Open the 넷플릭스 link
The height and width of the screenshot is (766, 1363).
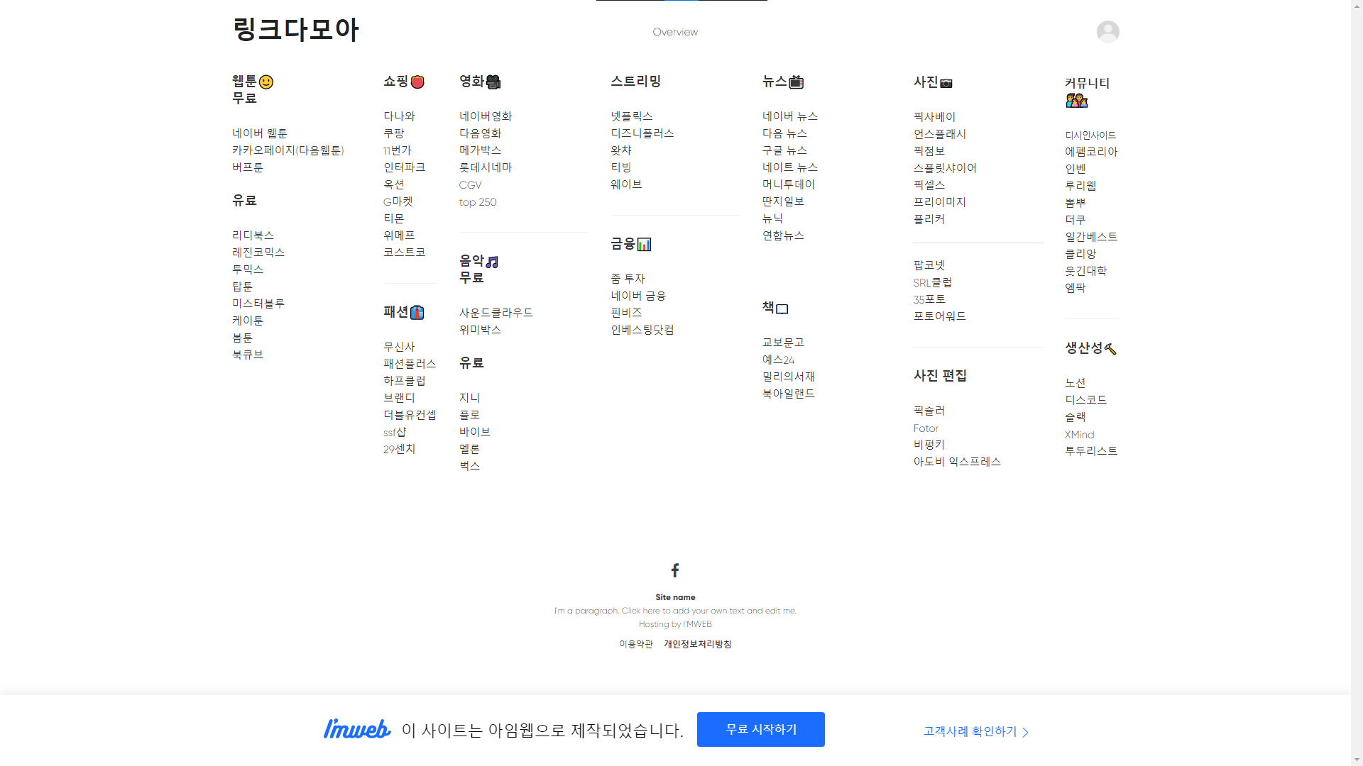[x=631, y=116]
